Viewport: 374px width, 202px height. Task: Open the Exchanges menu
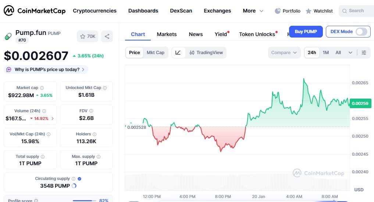point(217,11)
